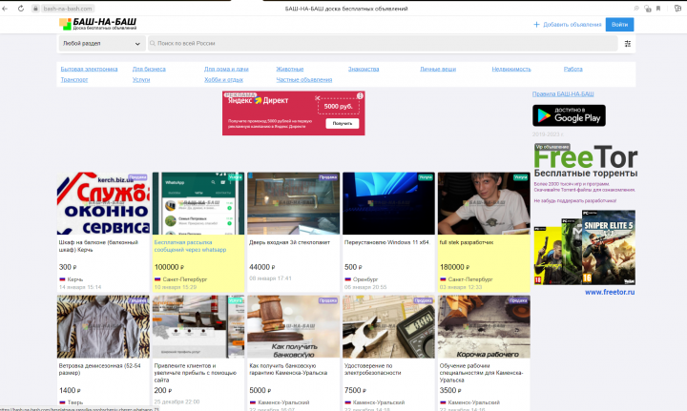Click the Cyberpunk game cover in FreeTor ad
This screenshot has width=687, height=411.
(548, 256)
